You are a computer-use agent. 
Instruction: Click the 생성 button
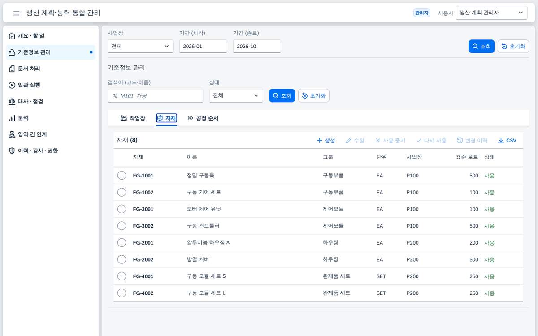326,140
